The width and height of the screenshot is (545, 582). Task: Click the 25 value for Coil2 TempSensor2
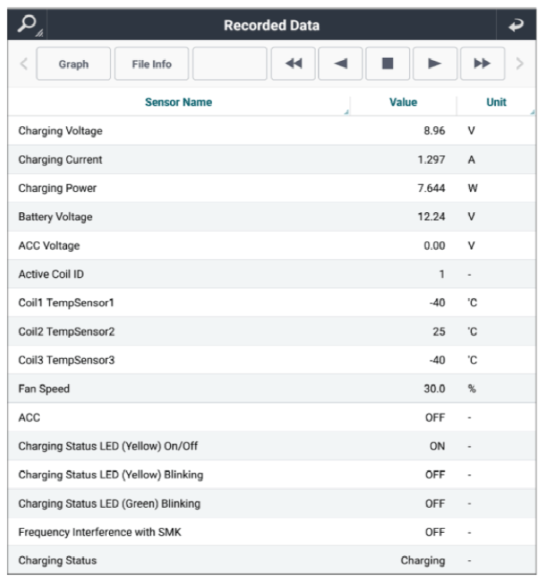[x=439, y=332]
